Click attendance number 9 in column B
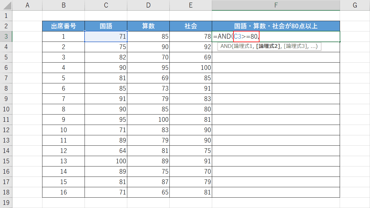The height and width of the screenshot is (208, 370). (x=63, y=119)
